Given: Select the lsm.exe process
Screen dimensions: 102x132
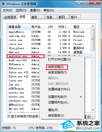Looking at the screenshot, I should (14, 84).
